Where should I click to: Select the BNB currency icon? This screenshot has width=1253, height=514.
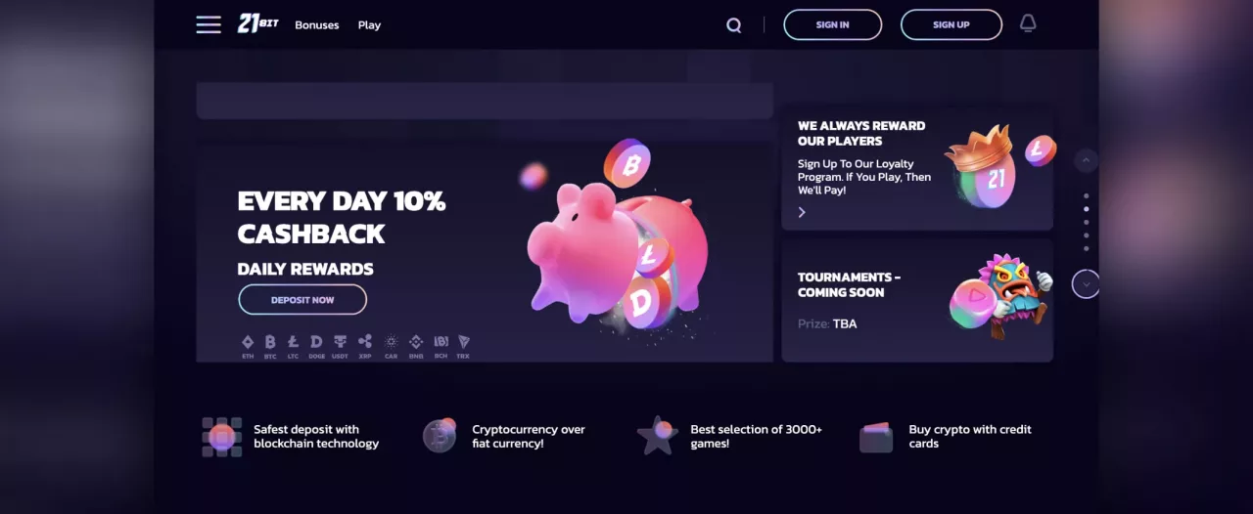click(x=416, y=346)
